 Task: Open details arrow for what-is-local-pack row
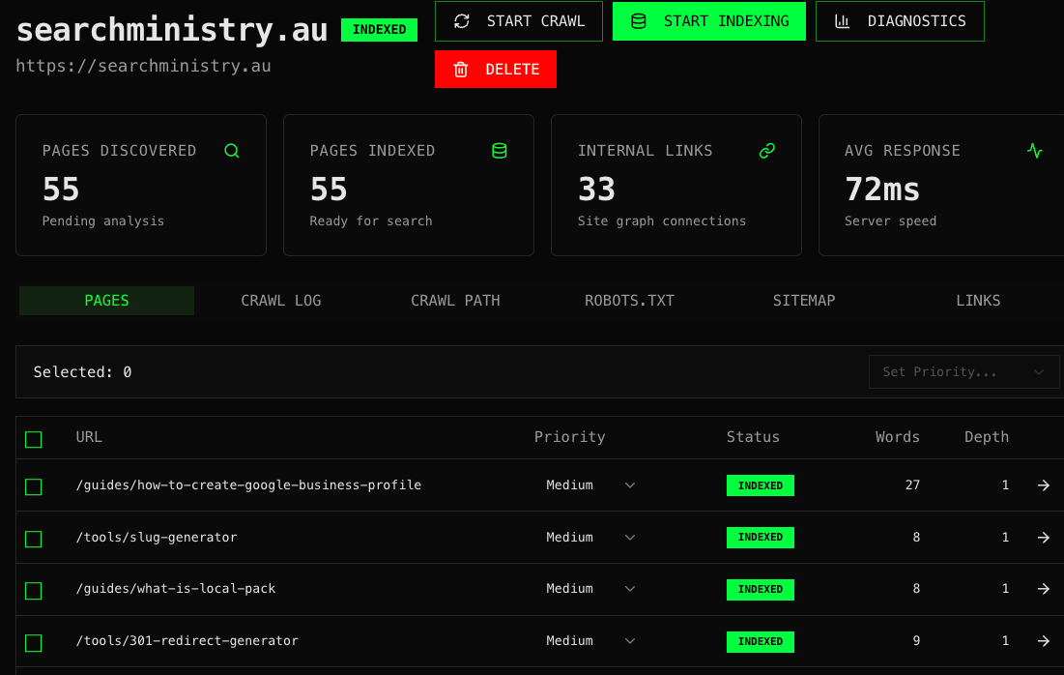point(1044,589)
